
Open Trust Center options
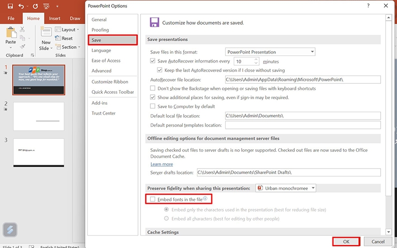[113, 113]
